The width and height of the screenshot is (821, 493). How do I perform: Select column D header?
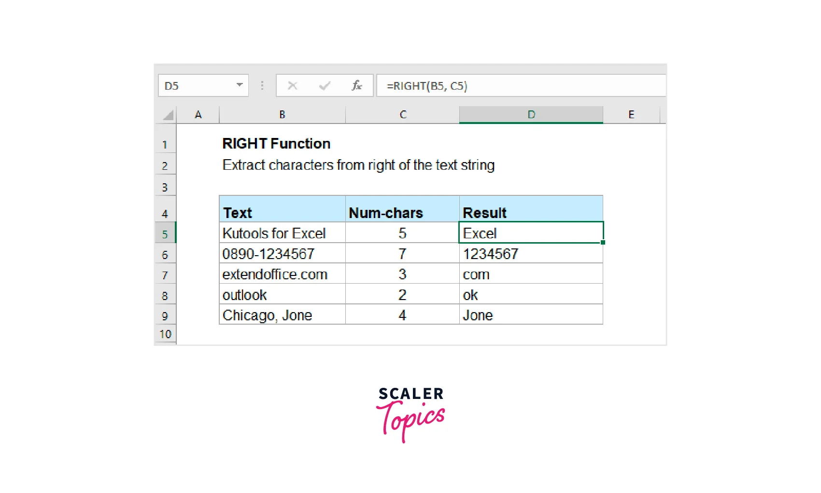tap(531, 115)
